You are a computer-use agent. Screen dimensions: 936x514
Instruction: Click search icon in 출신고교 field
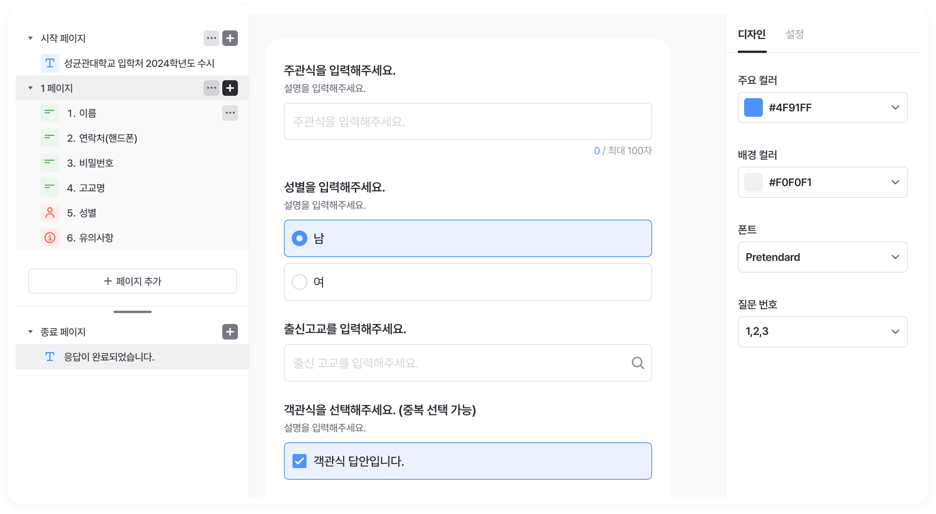tap(638, 363)
